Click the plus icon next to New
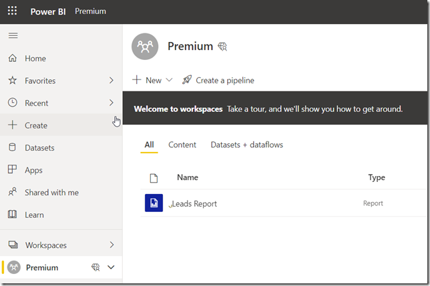The height and width of the screenshot is (286, 430). pos(137,80)
